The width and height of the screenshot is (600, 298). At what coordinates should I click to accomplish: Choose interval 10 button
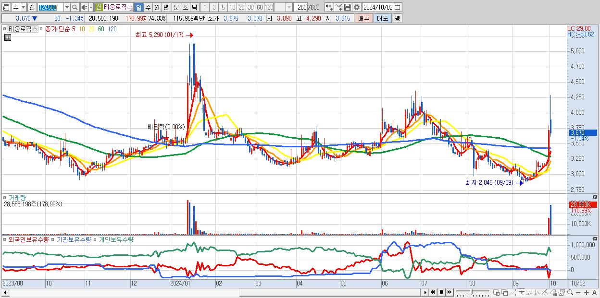click(232, 7)
